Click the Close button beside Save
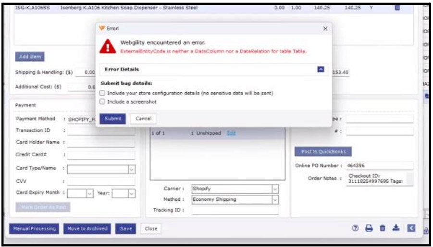The height and width of the screenshot is (247, 433). point(151,229)
